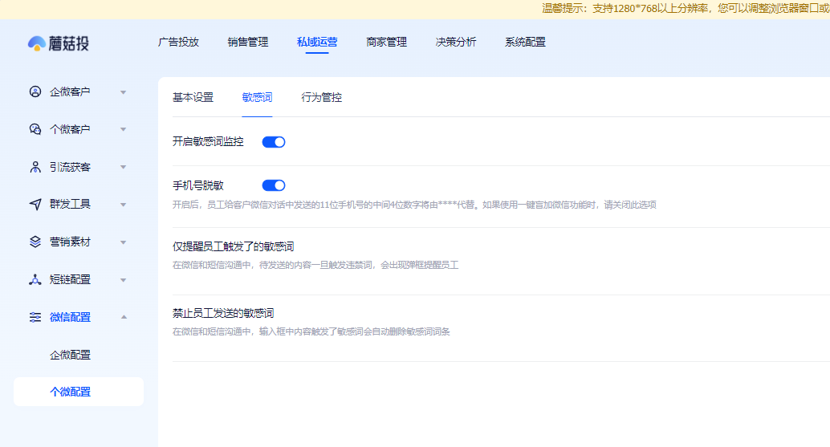Expand the 短链配置 chevron
The image size is (830, 447).
[x=124, y=280]
